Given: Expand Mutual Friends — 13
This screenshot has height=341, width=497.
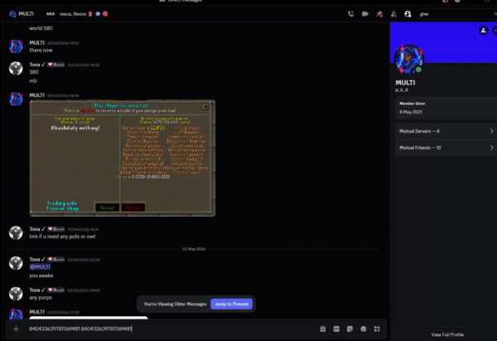Looking at the screenshot, I should point(446,147).
